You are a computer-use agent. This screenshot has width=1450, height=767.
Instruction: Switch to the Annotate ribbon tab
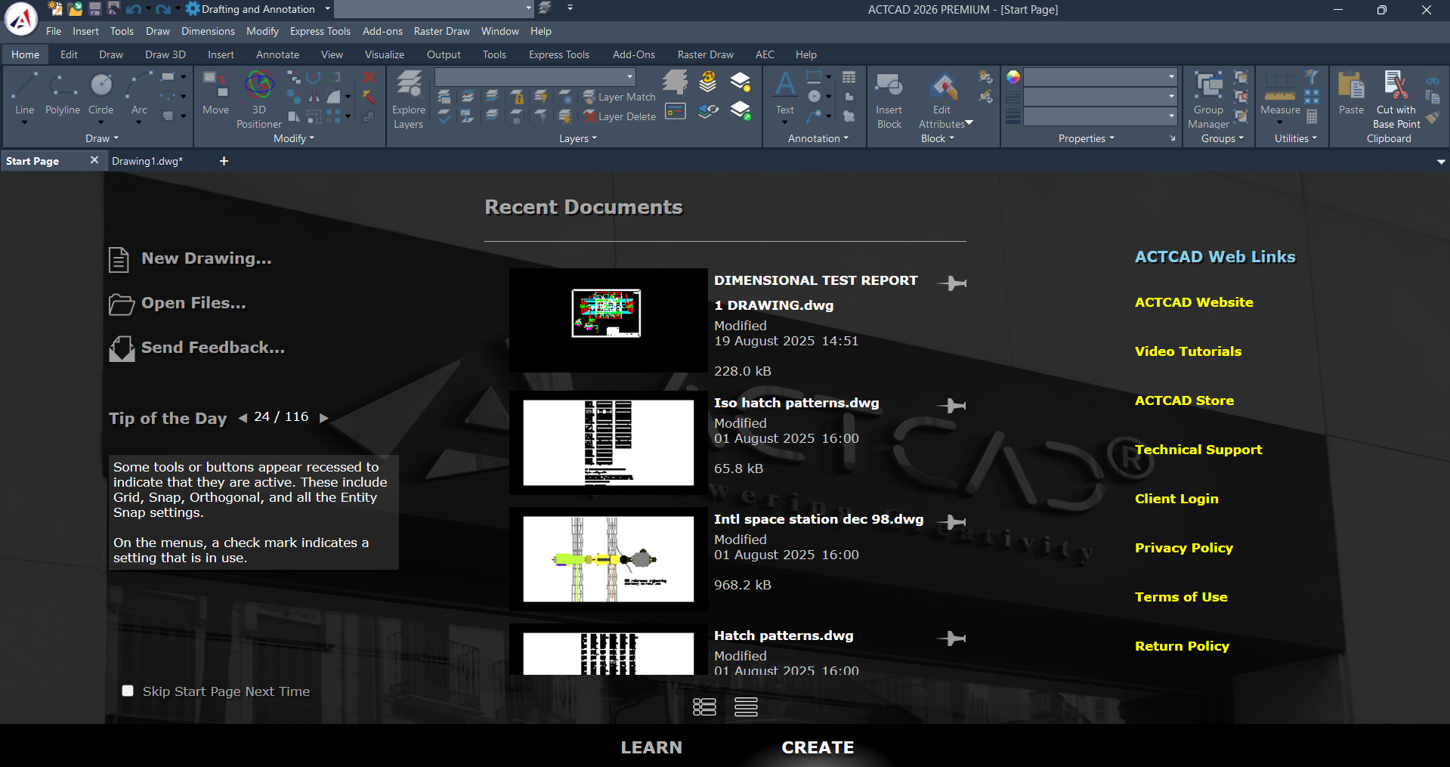(277, 54)
